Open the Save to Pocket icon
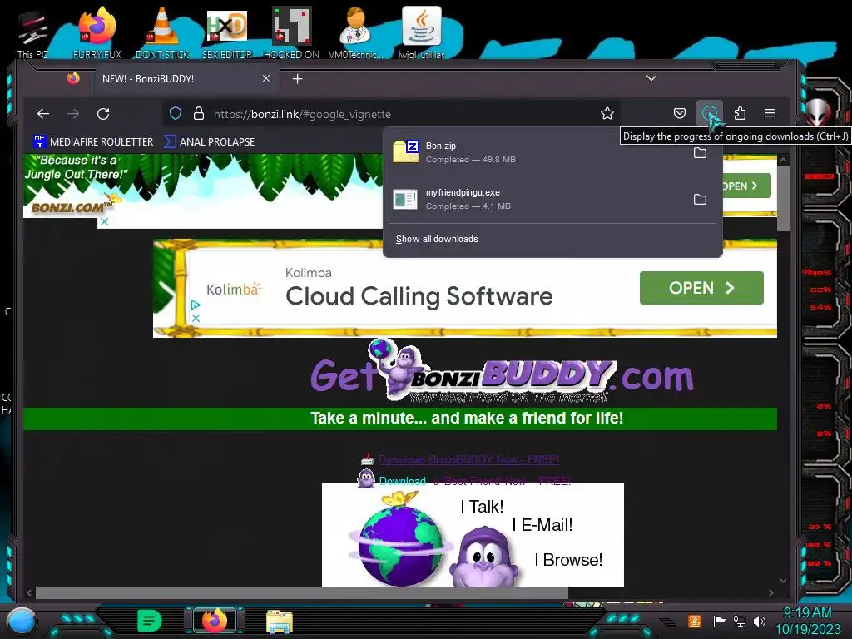 click(x=679, y=113)
